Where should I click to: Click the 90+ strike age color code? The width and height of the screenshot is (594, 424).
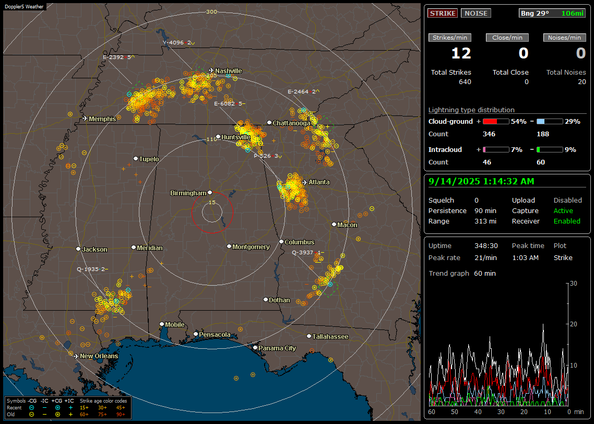121,415
